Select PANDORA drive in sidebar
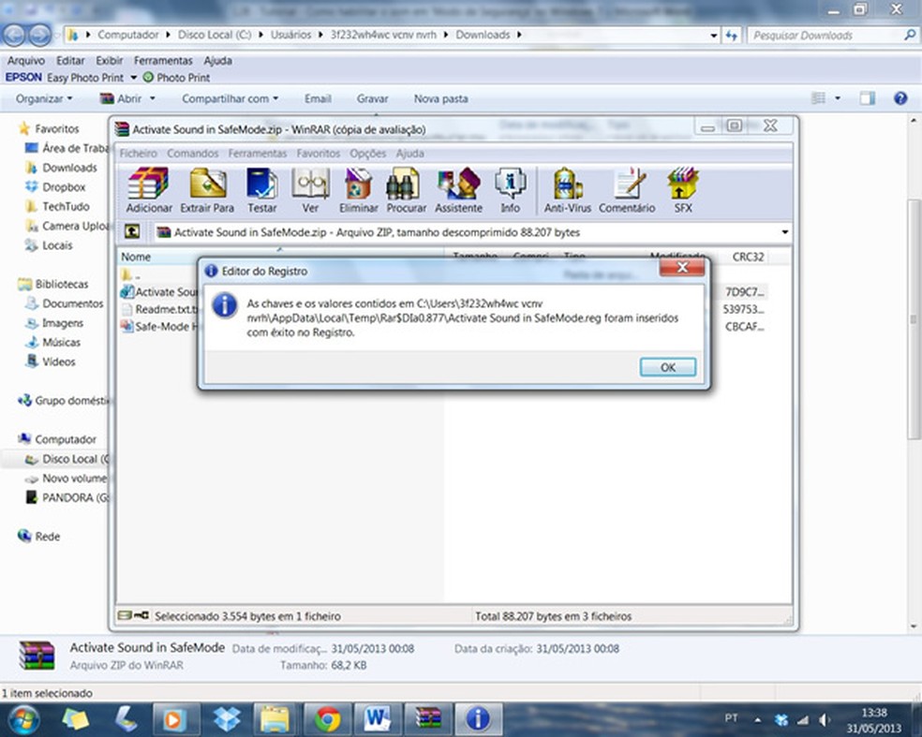922x737 pixels. (67, 498)
